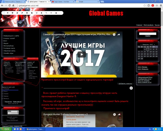Open the 2017 Февраль archive link
The width and height of the screenshot is (163, 131).
pyautogui.click(x=143, y=69)
